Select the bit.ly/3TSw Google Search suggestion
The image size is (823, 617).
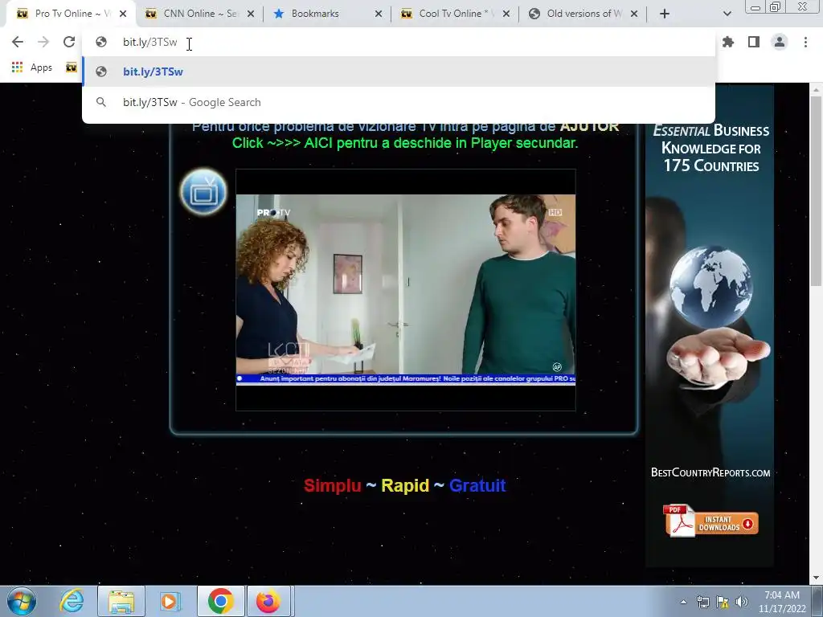[x=399, y=102]
